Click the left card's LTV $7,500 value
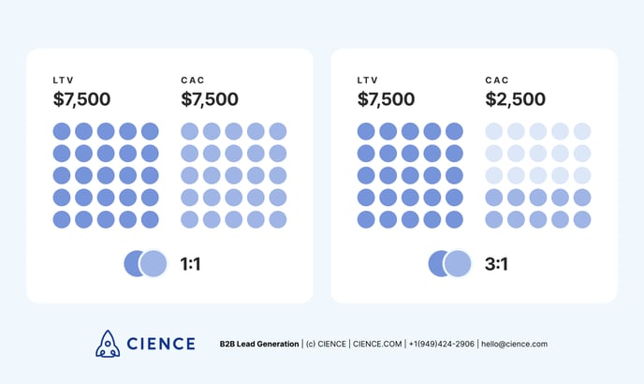 pyautogui.click(x=81, y=99)
